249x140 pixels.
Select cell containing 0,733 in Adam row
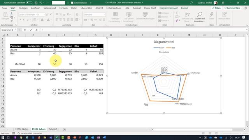tap(64, 75)
